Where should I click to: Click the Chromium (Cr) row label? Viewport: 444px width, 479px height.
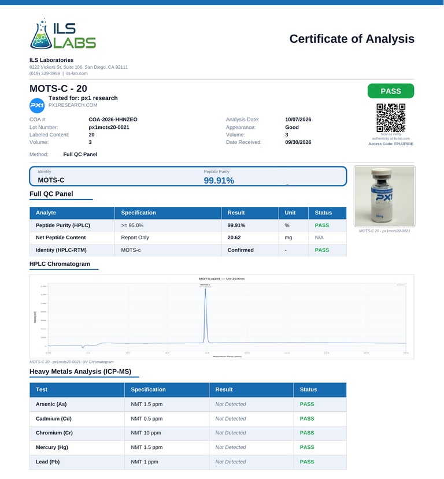tap(54, 433)
